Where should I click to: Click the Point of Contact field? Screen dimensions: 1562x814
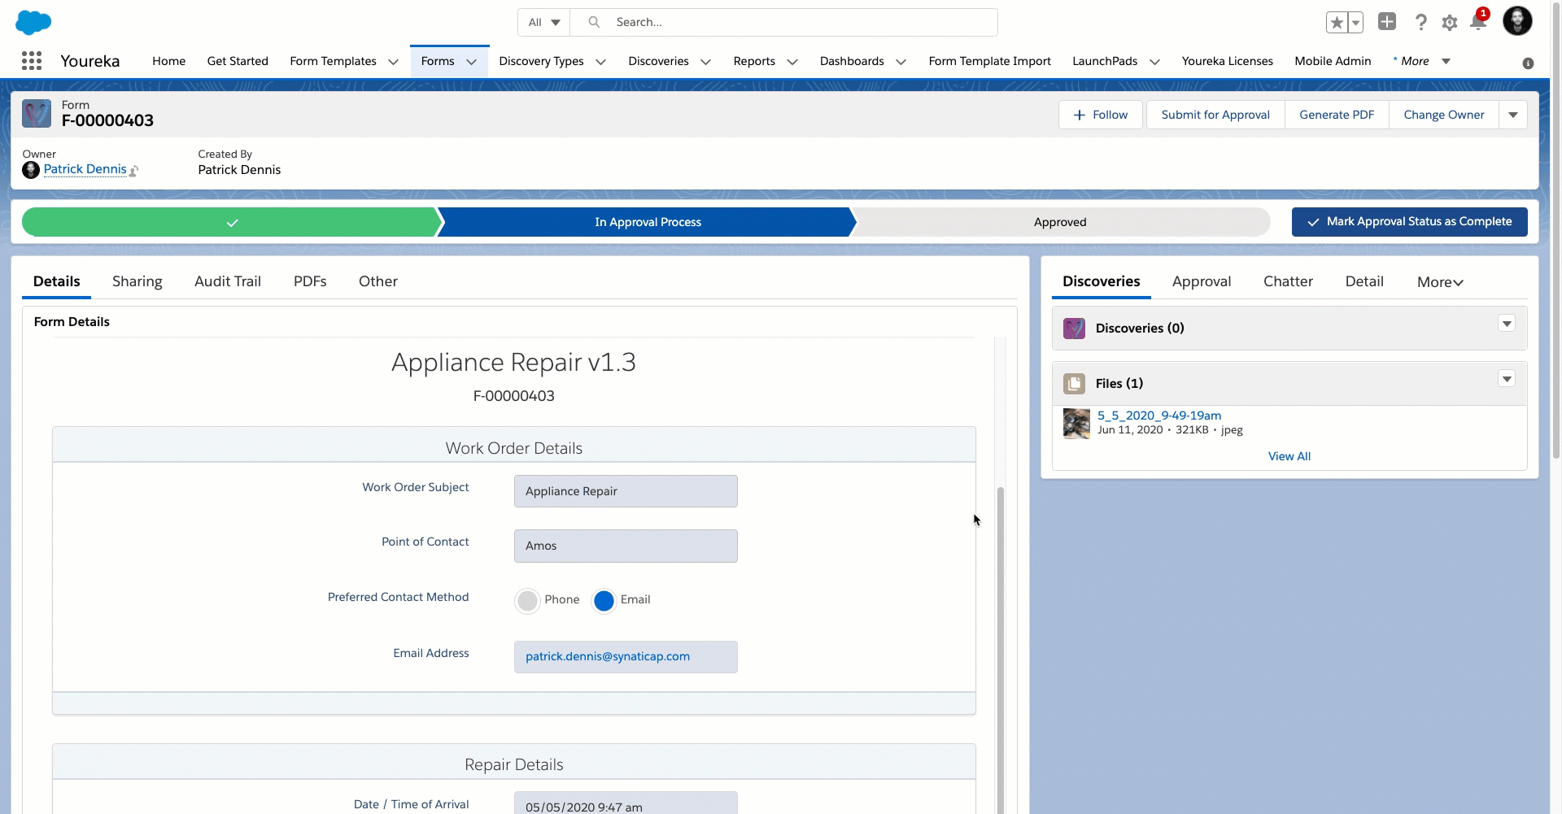click(626, 546)
